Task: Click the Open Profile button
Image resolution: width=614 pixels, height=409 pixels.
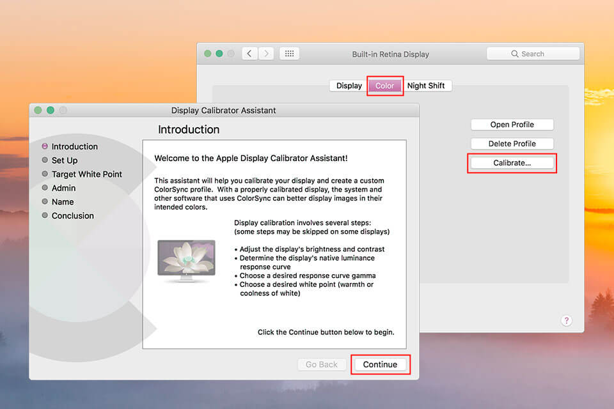Action: pyautogui.click(x=512, y=124)
